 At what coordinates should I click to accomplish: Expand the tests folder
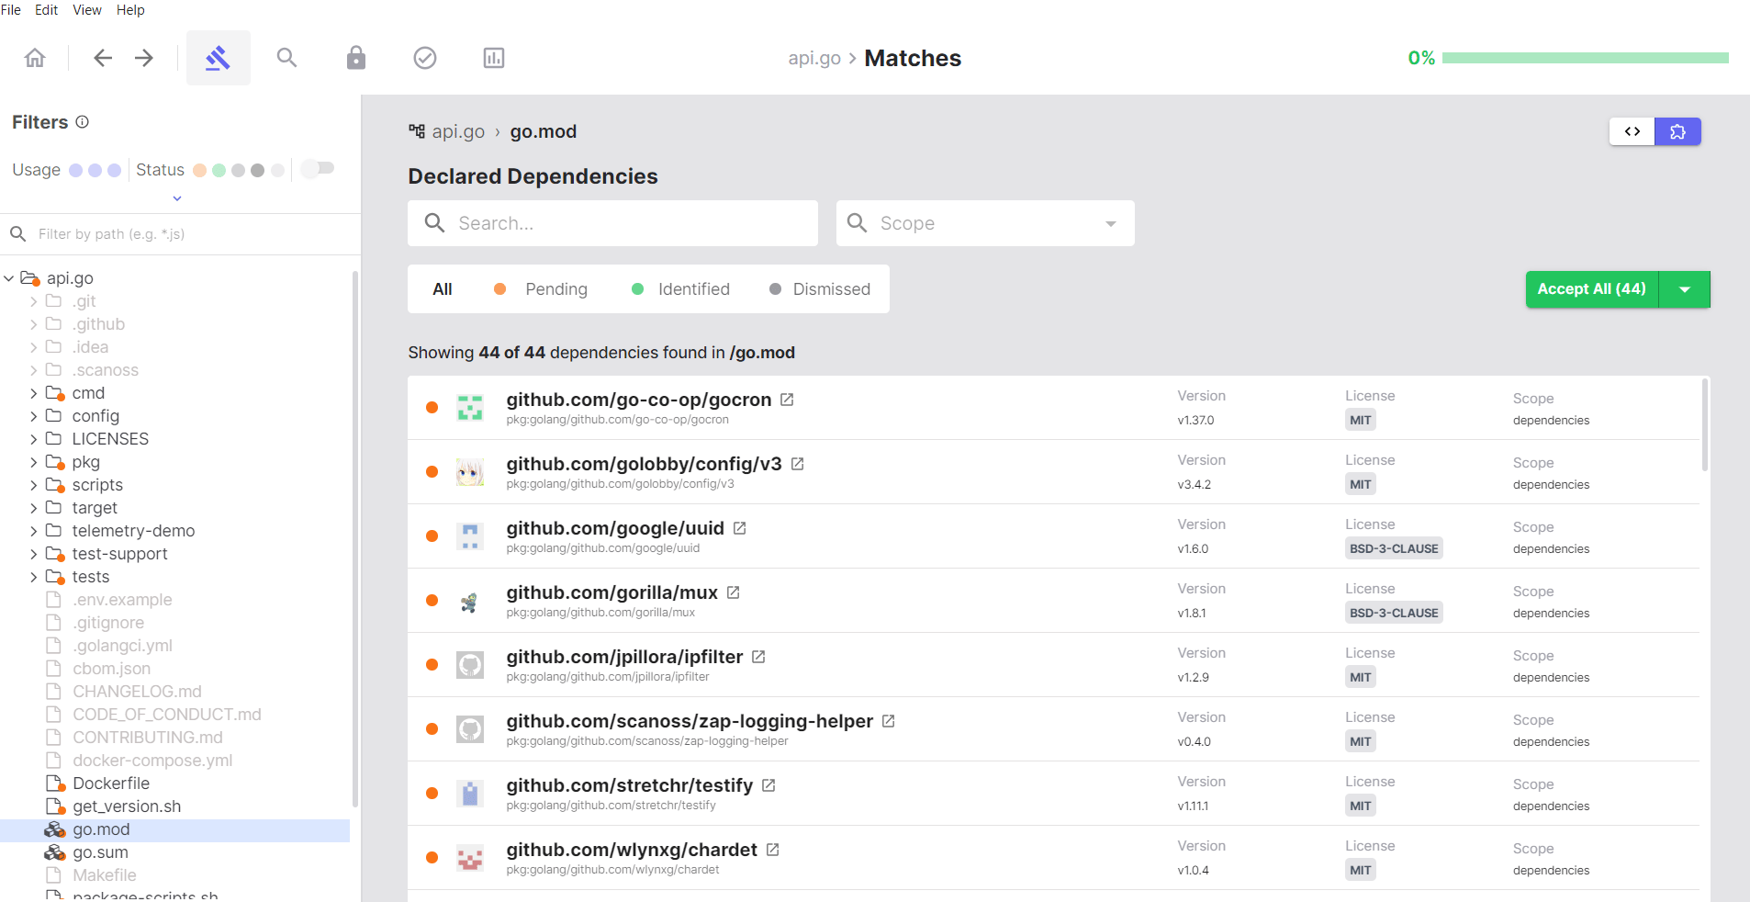(x=34, y=577)
